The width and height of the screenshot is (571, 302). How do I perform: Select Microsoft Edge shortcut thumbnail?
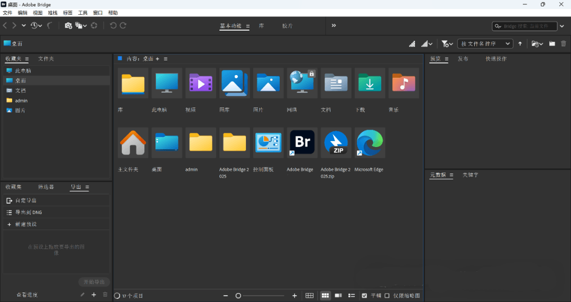370,143
